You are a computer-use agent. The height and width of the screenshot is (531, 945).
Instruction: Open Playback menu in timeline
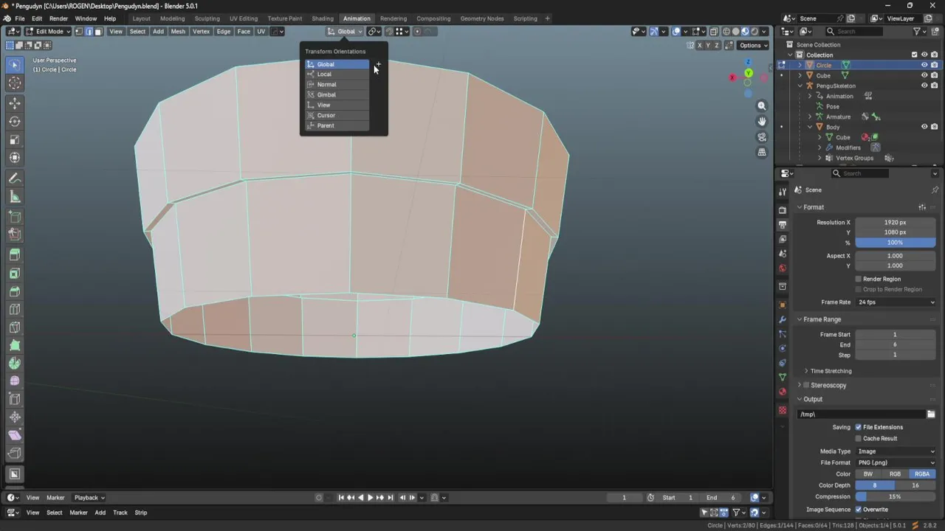pos(89,498)
